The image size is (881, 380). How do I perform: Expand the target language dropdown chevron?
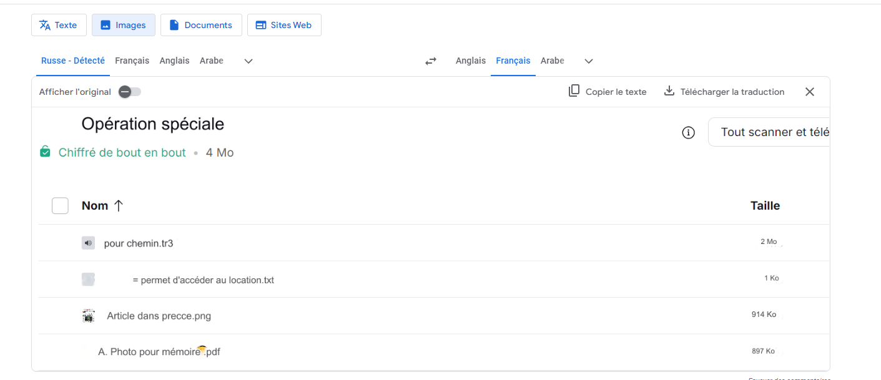[588, 61]
